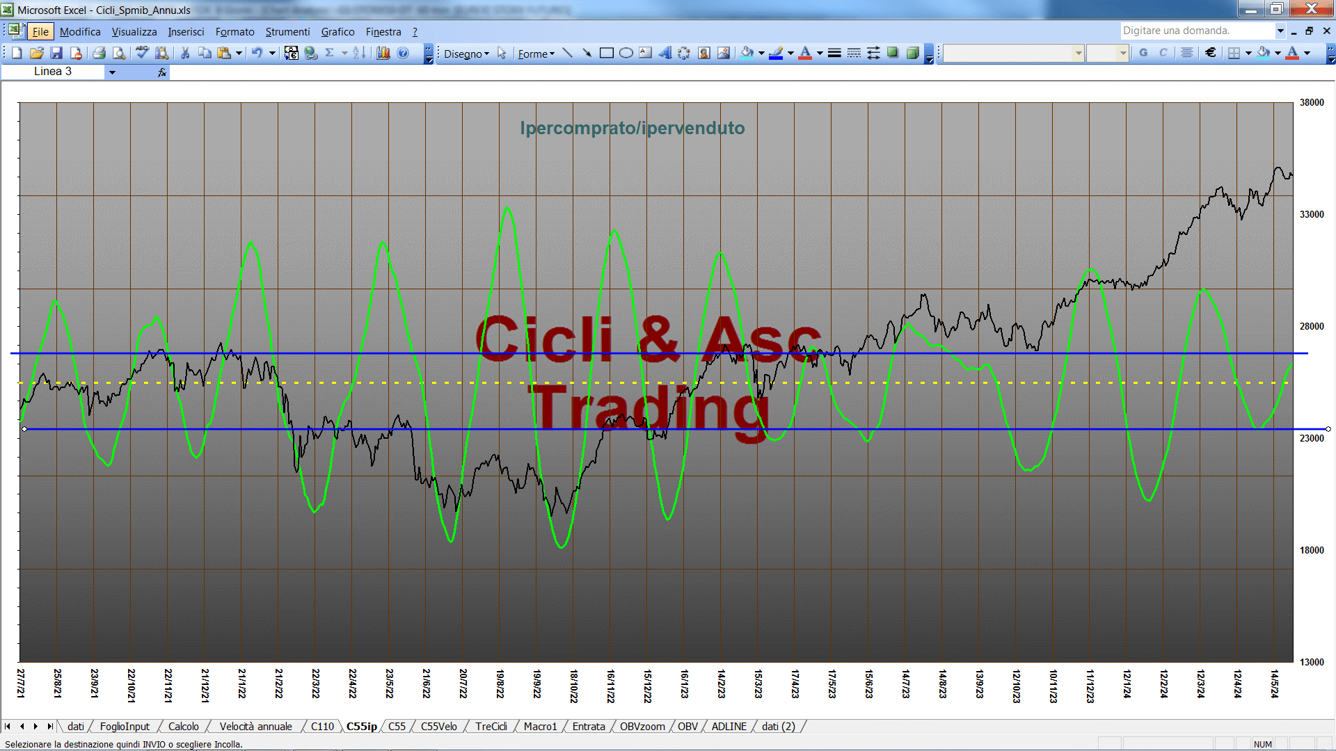Open the Inserisci menu
The image size is (1336, 751).
[x=186, y=31]
